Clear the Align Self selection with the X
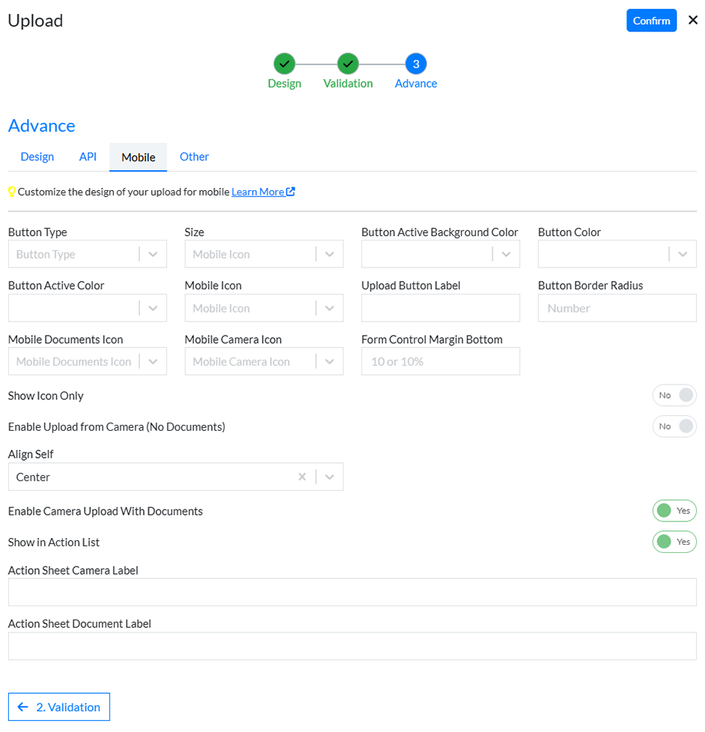This screenshot has width=705, height=732. [x=302, y=477]
